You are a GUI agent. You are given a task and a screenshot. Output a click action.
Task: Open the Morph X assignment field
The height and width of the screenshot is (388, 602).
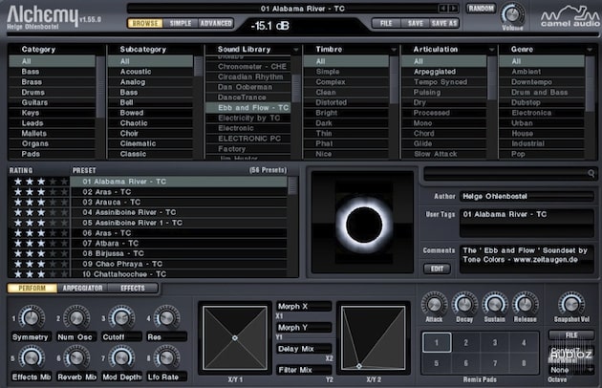coord(304,306)
